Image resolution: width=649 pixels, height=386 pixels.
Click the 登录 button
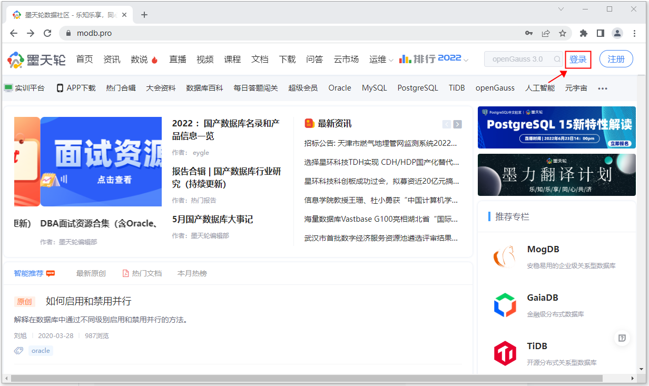[x=578, y=60]
